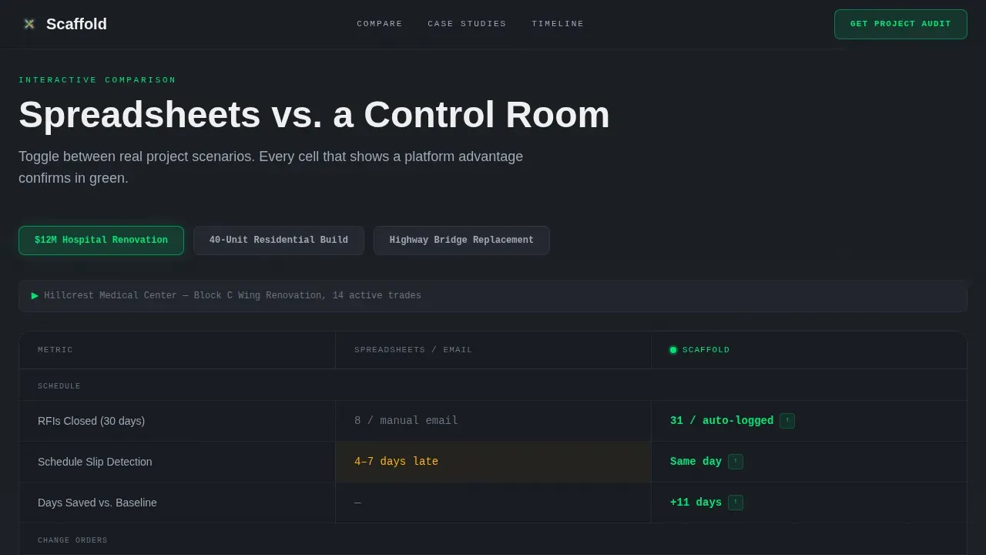
Task: Click the Days Saved vs. Baseline label
Action: click(97, 503)
